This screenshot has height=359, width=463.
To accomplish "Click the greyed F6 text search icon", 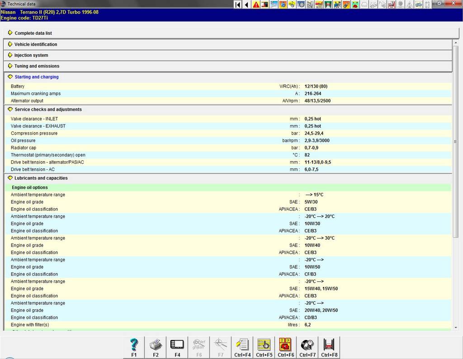I will 199,347.
